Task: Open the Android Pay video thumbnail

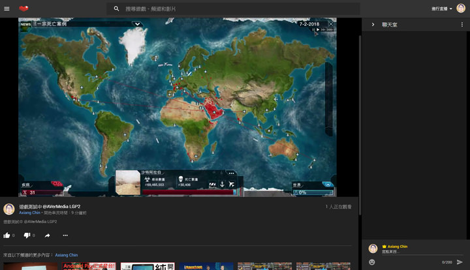Action: [x=89, y=266]
